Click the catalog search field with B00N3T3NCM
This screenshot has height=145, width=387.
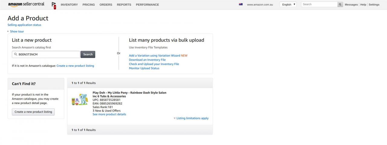point(46,54)
